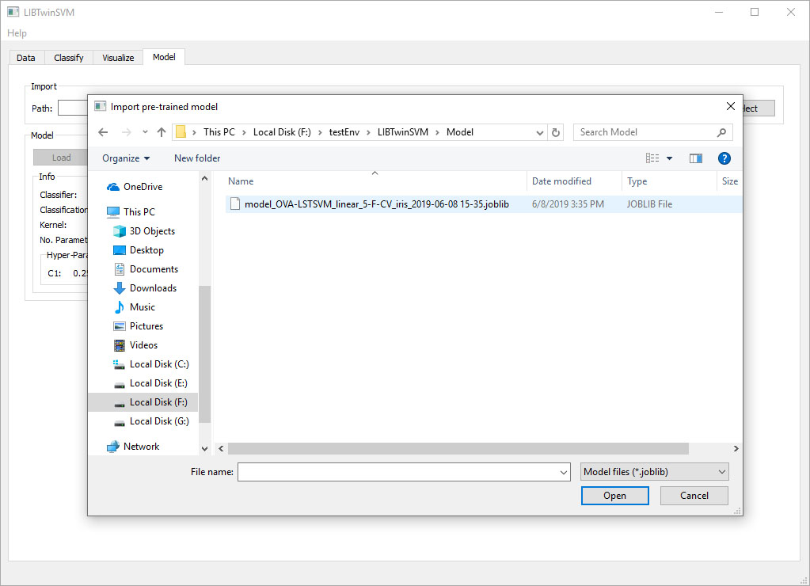Select OneDrive in the navigation pane

pyautogui.click(x=135, y=187)
